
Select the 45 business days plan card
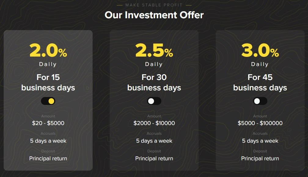(x=260, y=100)
